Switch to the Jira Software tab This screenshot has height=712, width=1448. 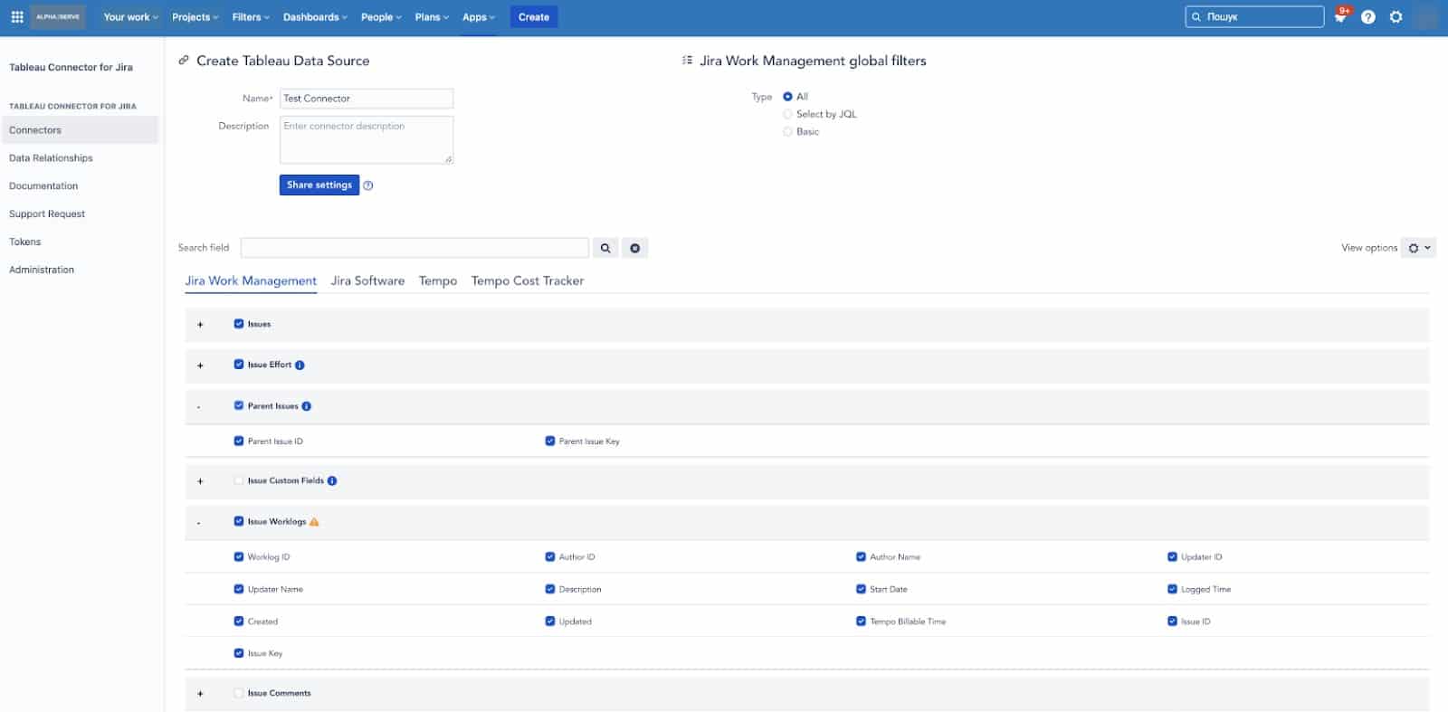(x=367, y=281)
